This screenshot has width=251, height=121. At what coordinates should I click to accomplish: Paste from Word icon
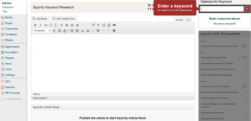click(77, 31)
